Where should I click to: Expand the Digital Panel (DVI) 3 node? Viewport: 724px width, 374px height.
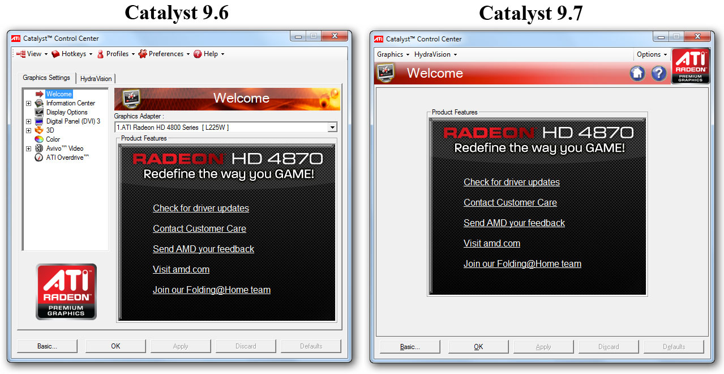(x=28, y=121)
